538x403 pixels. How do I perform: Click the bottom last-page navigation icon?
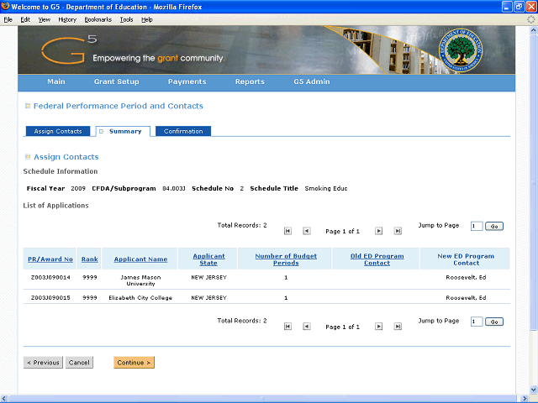click(x=397, y=326)
